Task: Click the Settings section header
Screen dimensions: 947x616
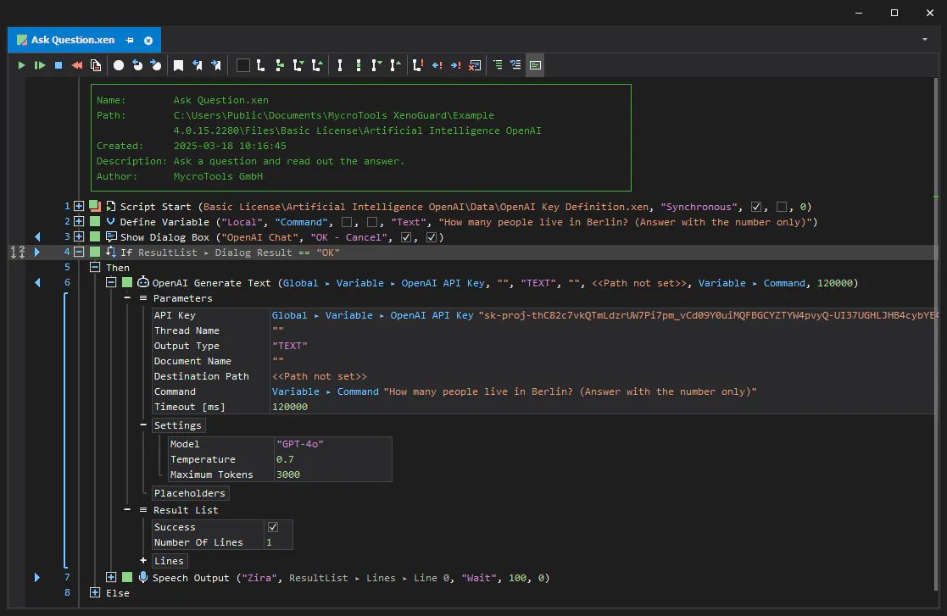Action: (177, 425)
